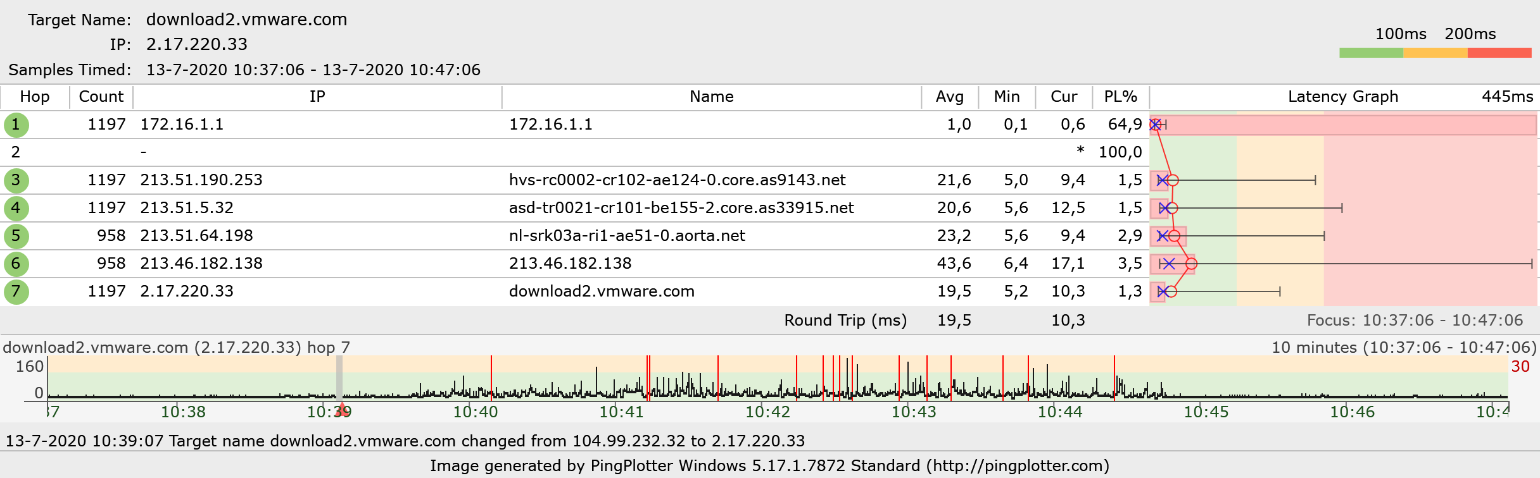Screen dimensions: 1540x478
Task: Click the green hop 1 circle icon
Action: pos(16,125)
